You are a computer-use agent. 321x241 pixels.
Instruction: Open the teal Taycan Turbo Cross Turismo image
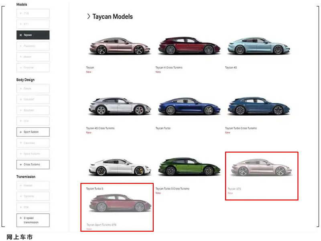[259, 106]
